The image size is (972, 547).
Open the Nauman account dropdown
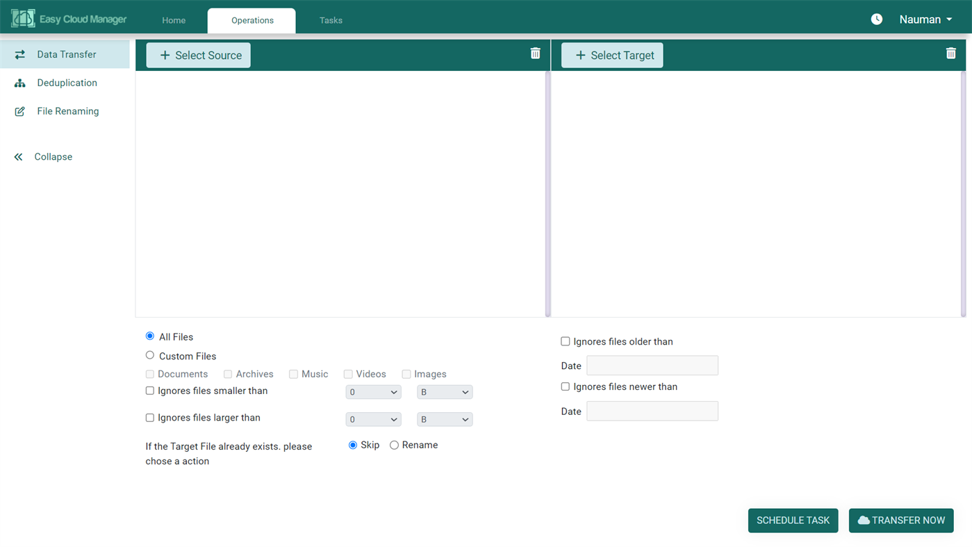(x=924, y=19)
